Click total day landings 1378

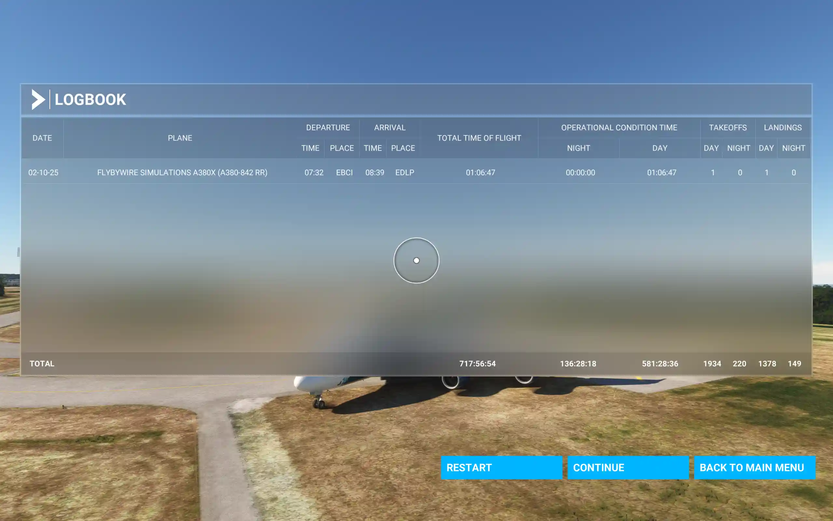click(767, 363)
